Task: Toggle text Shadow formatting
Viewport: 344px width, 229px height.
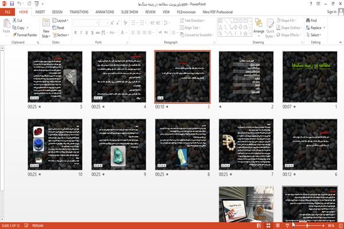Action: coord(92,33)
